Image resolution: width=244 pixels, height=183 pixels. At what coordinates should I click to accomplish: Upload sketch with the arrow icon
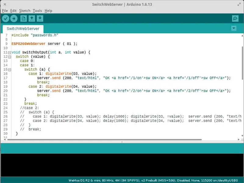[x=14, y=19]
